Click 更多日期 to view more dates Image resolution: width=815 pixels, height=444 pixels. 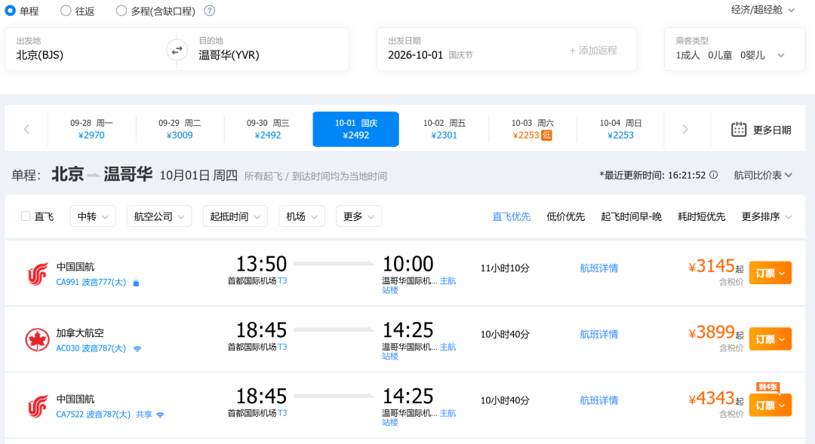pyautogui.click(x=772, y=130)
